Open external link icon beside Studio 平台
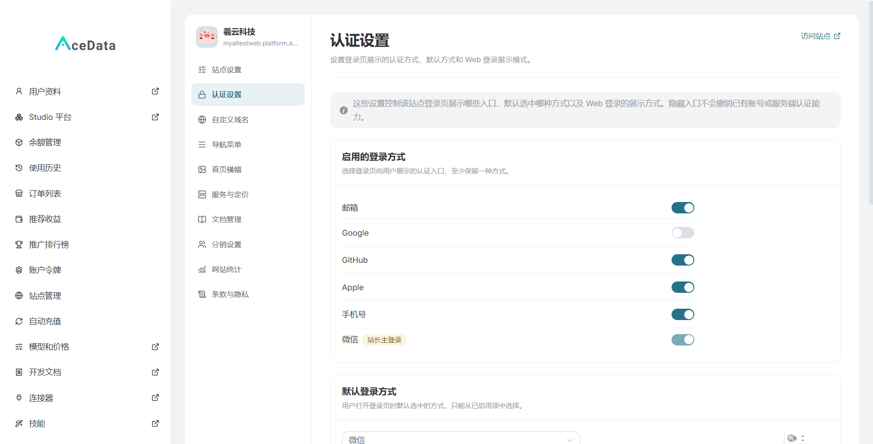The width and height of the screenshot is (873, 444). (155, 117)
